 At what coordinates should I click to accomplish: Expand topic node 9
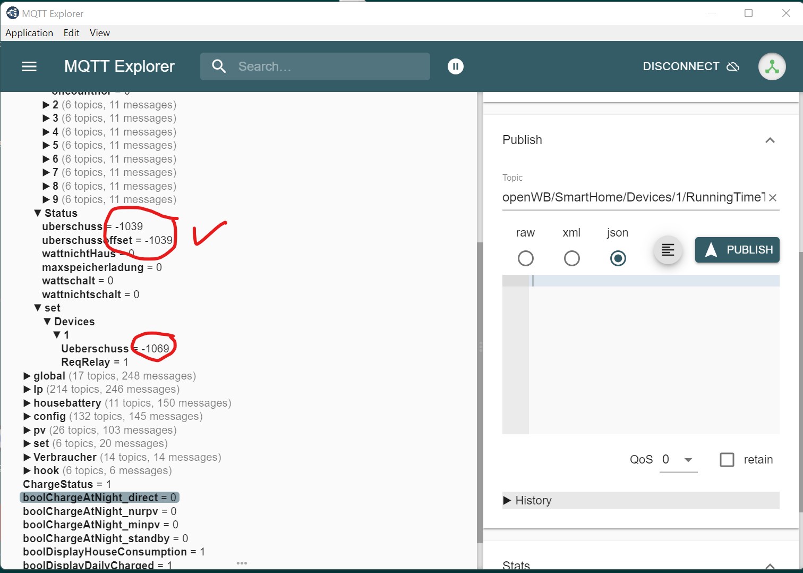pos(46,199)
